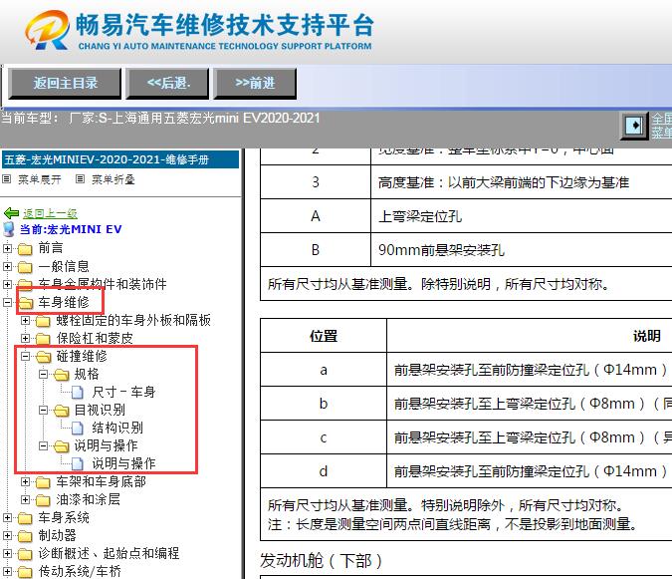This screenshot has width=672, height=579.
Task: Click the 90mm前悬架安装孔 table cell
Action: [x=521, y=249]
